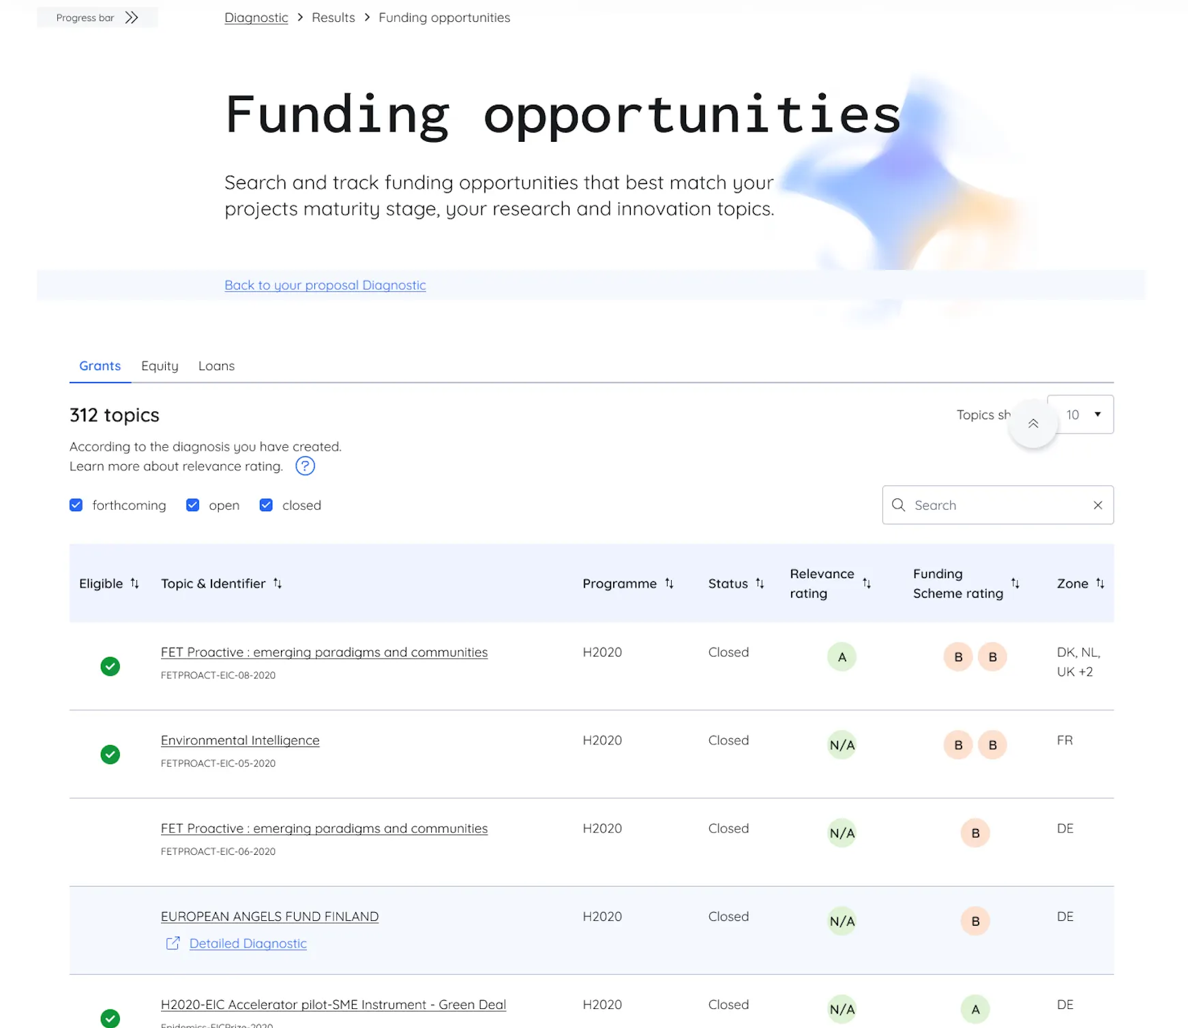Click Back to your proposal Diagnostic link
The image size is (1188, 1028).
coord(325,285)
